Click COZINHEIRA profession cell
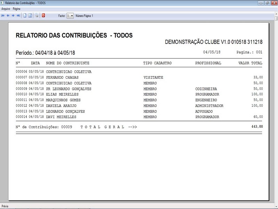Image resolution: width=278 pixels, height=209 pixels. [206, 89]
